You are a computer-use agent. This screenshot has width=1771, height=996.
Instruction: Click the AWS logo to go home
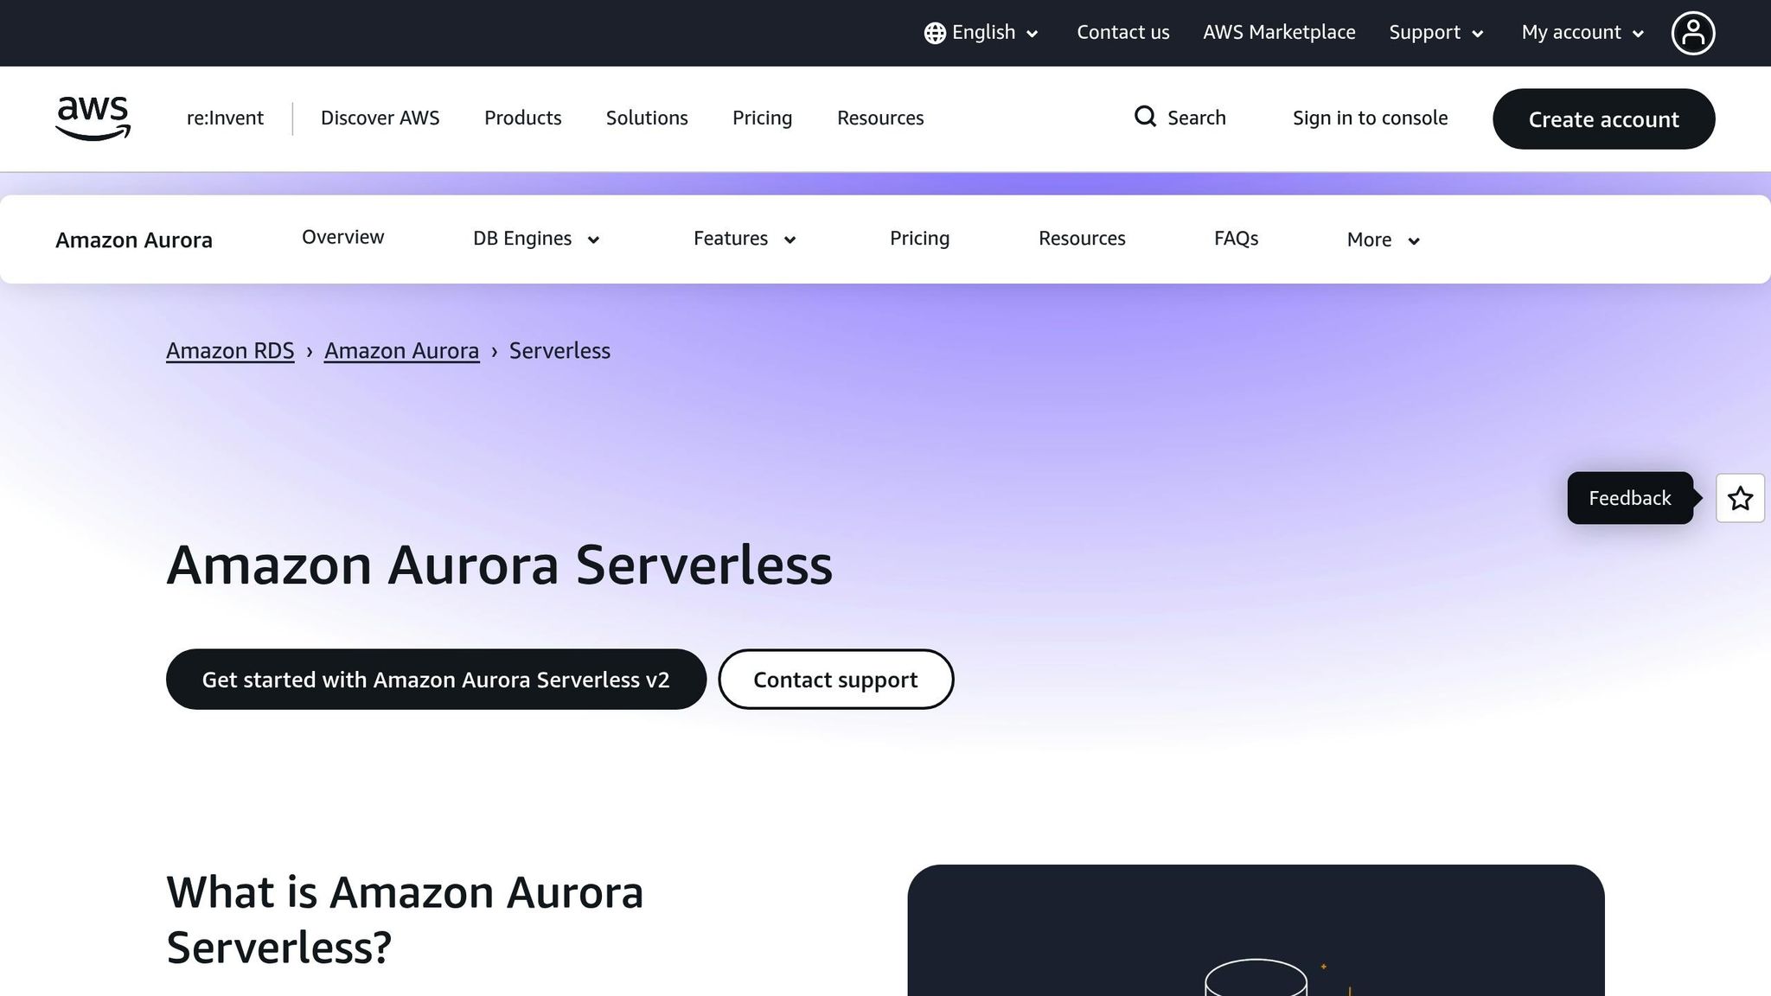pos(93,118)
